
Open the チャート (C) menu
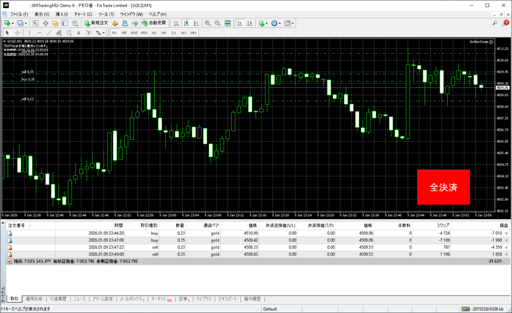tap(82, 14)
